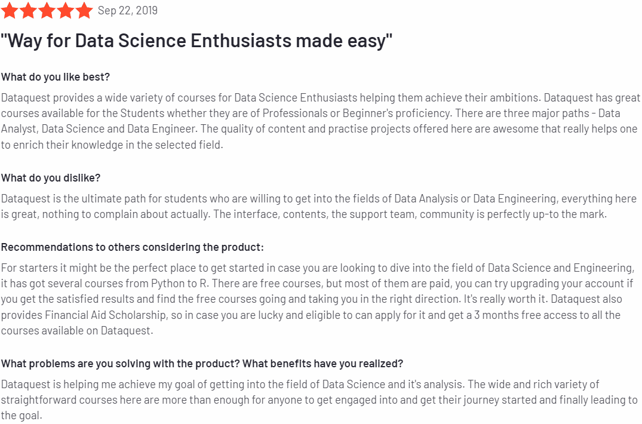The height and width of the screenshot is (424, 642).
Task: Click the fourth orange rating star
Action: coord(66,10)
